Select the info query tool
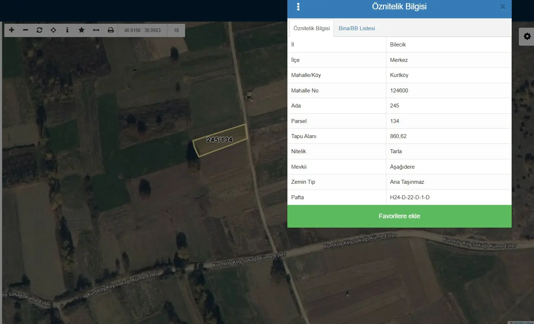 [x=67, y=30]
